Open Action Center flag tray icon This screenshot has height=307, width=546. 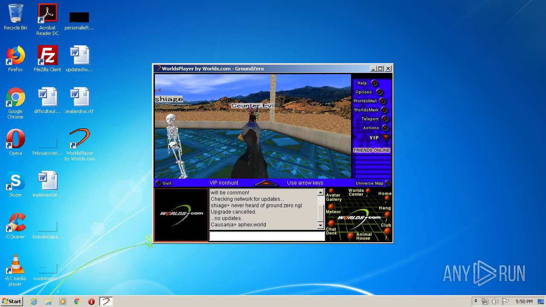[505, 301]
